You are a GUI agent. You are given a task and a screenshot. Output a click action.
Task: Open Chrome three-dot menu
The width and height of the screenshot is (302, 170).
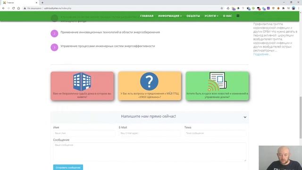299,8
